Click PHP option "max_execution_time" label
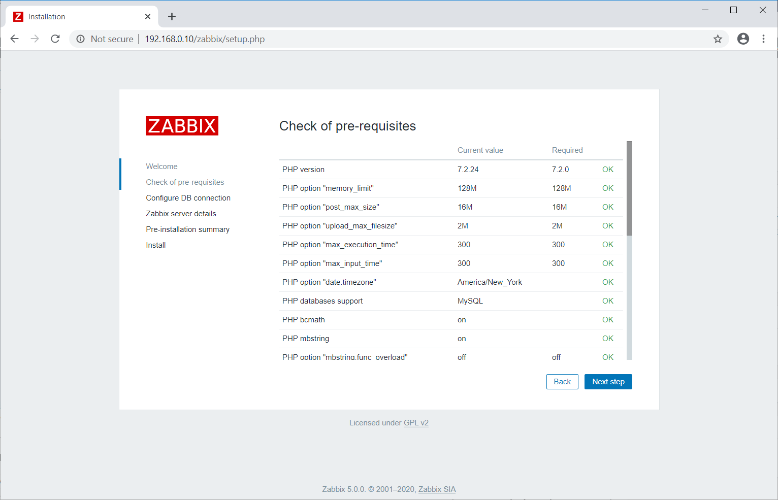778x500 pixels. pyautogui.click(x=340, y=245)
